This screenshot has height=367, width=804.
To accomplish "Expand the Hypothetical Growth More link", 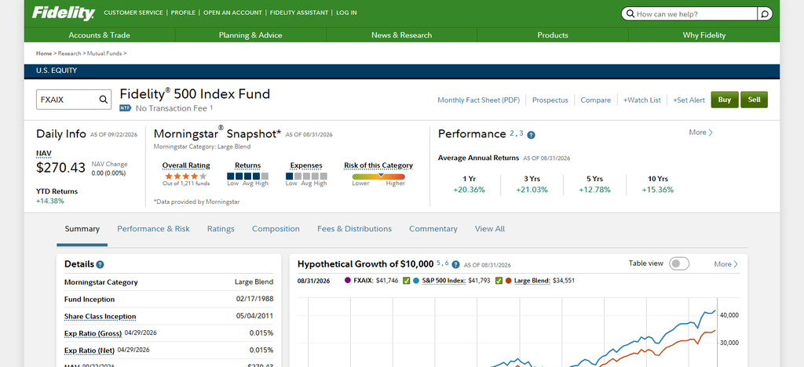I will pos(726,264).
